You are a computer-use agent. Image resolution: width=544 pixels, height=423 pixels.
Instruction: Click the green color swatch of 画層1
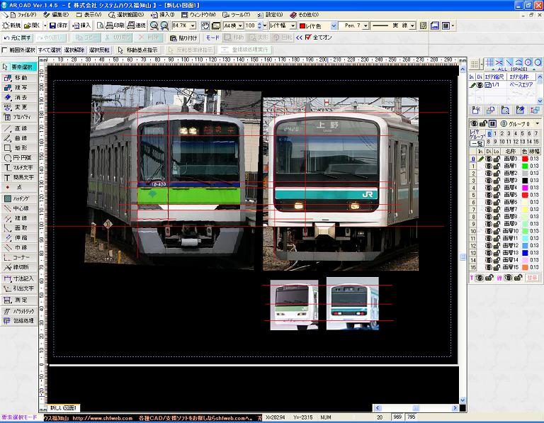(525, 166)
